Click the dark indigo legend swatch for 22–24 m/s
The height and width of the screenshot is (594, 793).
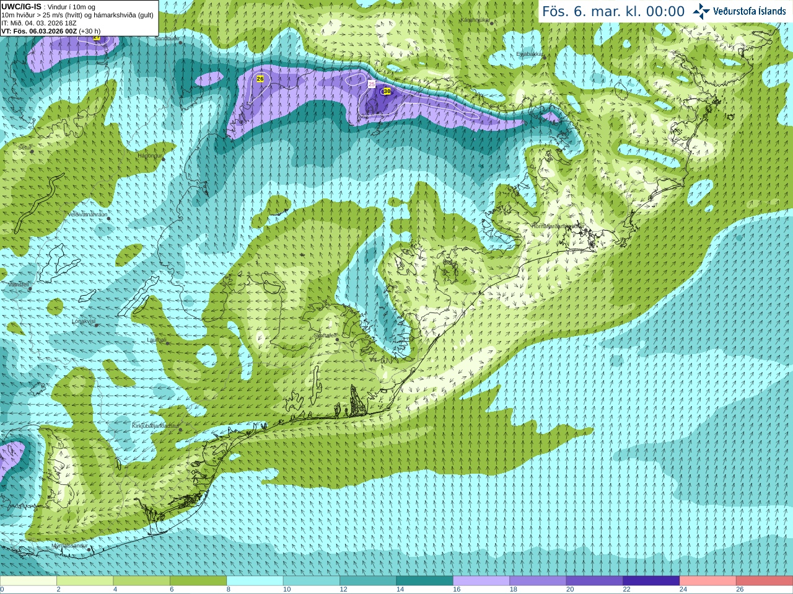(x=651, y=581)
